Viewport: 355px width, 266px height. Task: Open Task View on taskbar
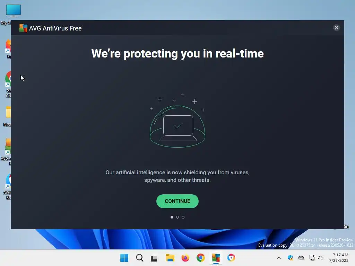point(154,258)
